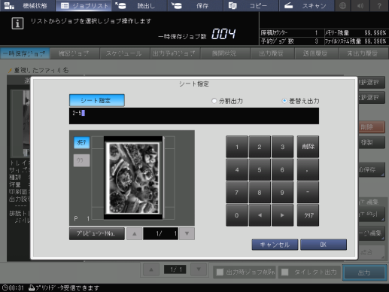The width and height of the screenshot is (389, 292).
Task: Select the 差替え出力 radio button
Action: [284, 101]
